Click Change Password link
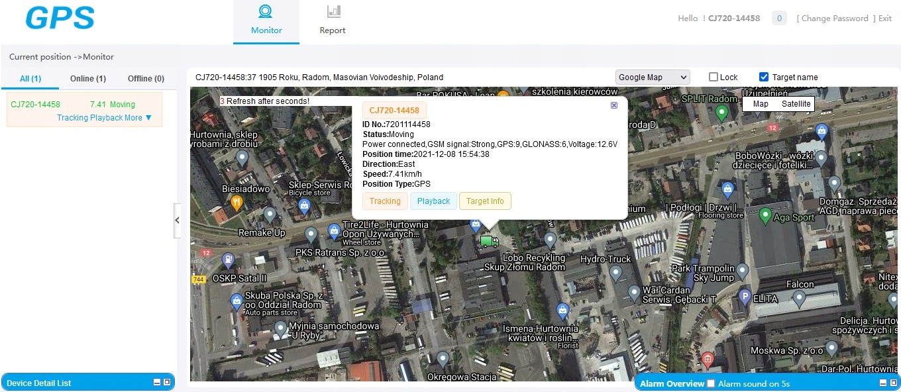 836,19
